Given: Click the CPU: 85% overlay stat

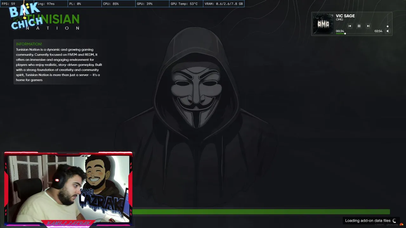Looking at the screenshot, I should tap(111, 4).
